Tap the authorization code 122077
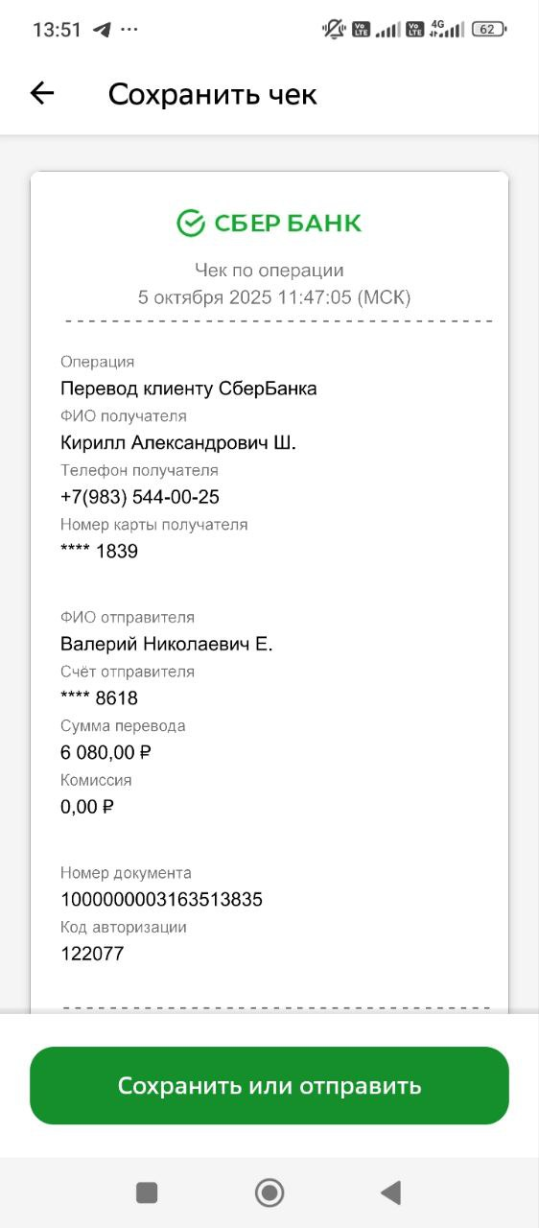 [x=92, y=954]
